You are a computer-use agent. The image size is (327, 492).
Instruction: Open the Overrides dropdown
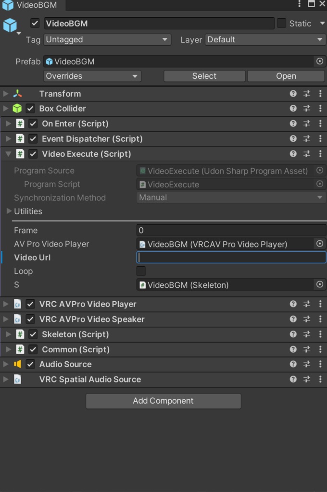tap(92, 76)
